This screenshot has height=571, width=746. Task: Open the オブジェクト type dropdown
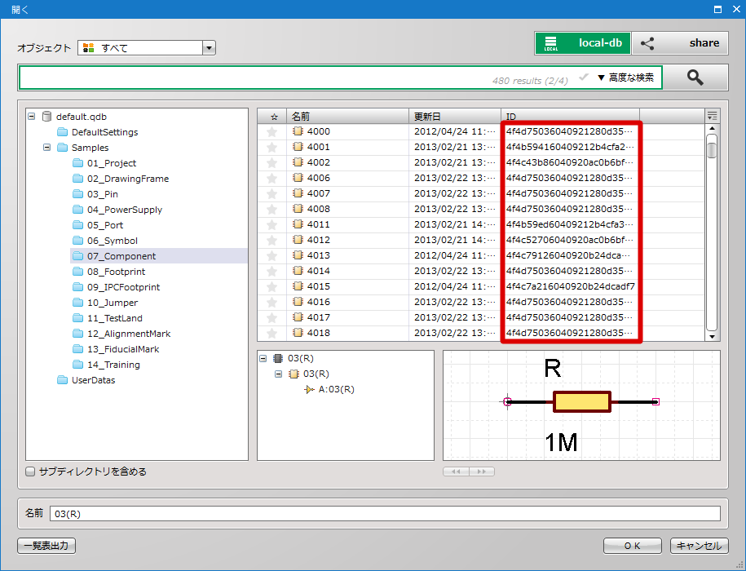click(209, 47)
